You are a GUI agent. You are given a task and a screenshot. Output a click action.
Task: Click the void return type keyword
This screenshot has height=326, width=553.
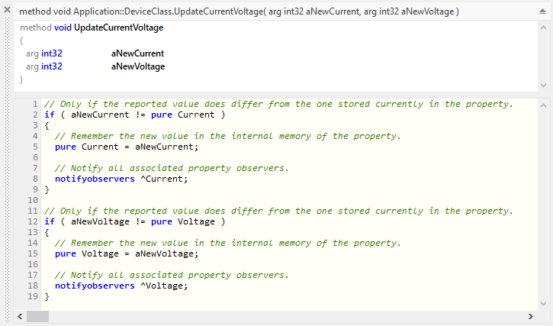click(x=63, y=27)
